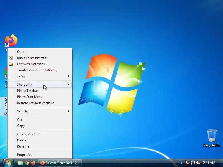Screen dimensions: 223x167
Task: Choose Delete from context menu
Action: click(x=40, y=140)
